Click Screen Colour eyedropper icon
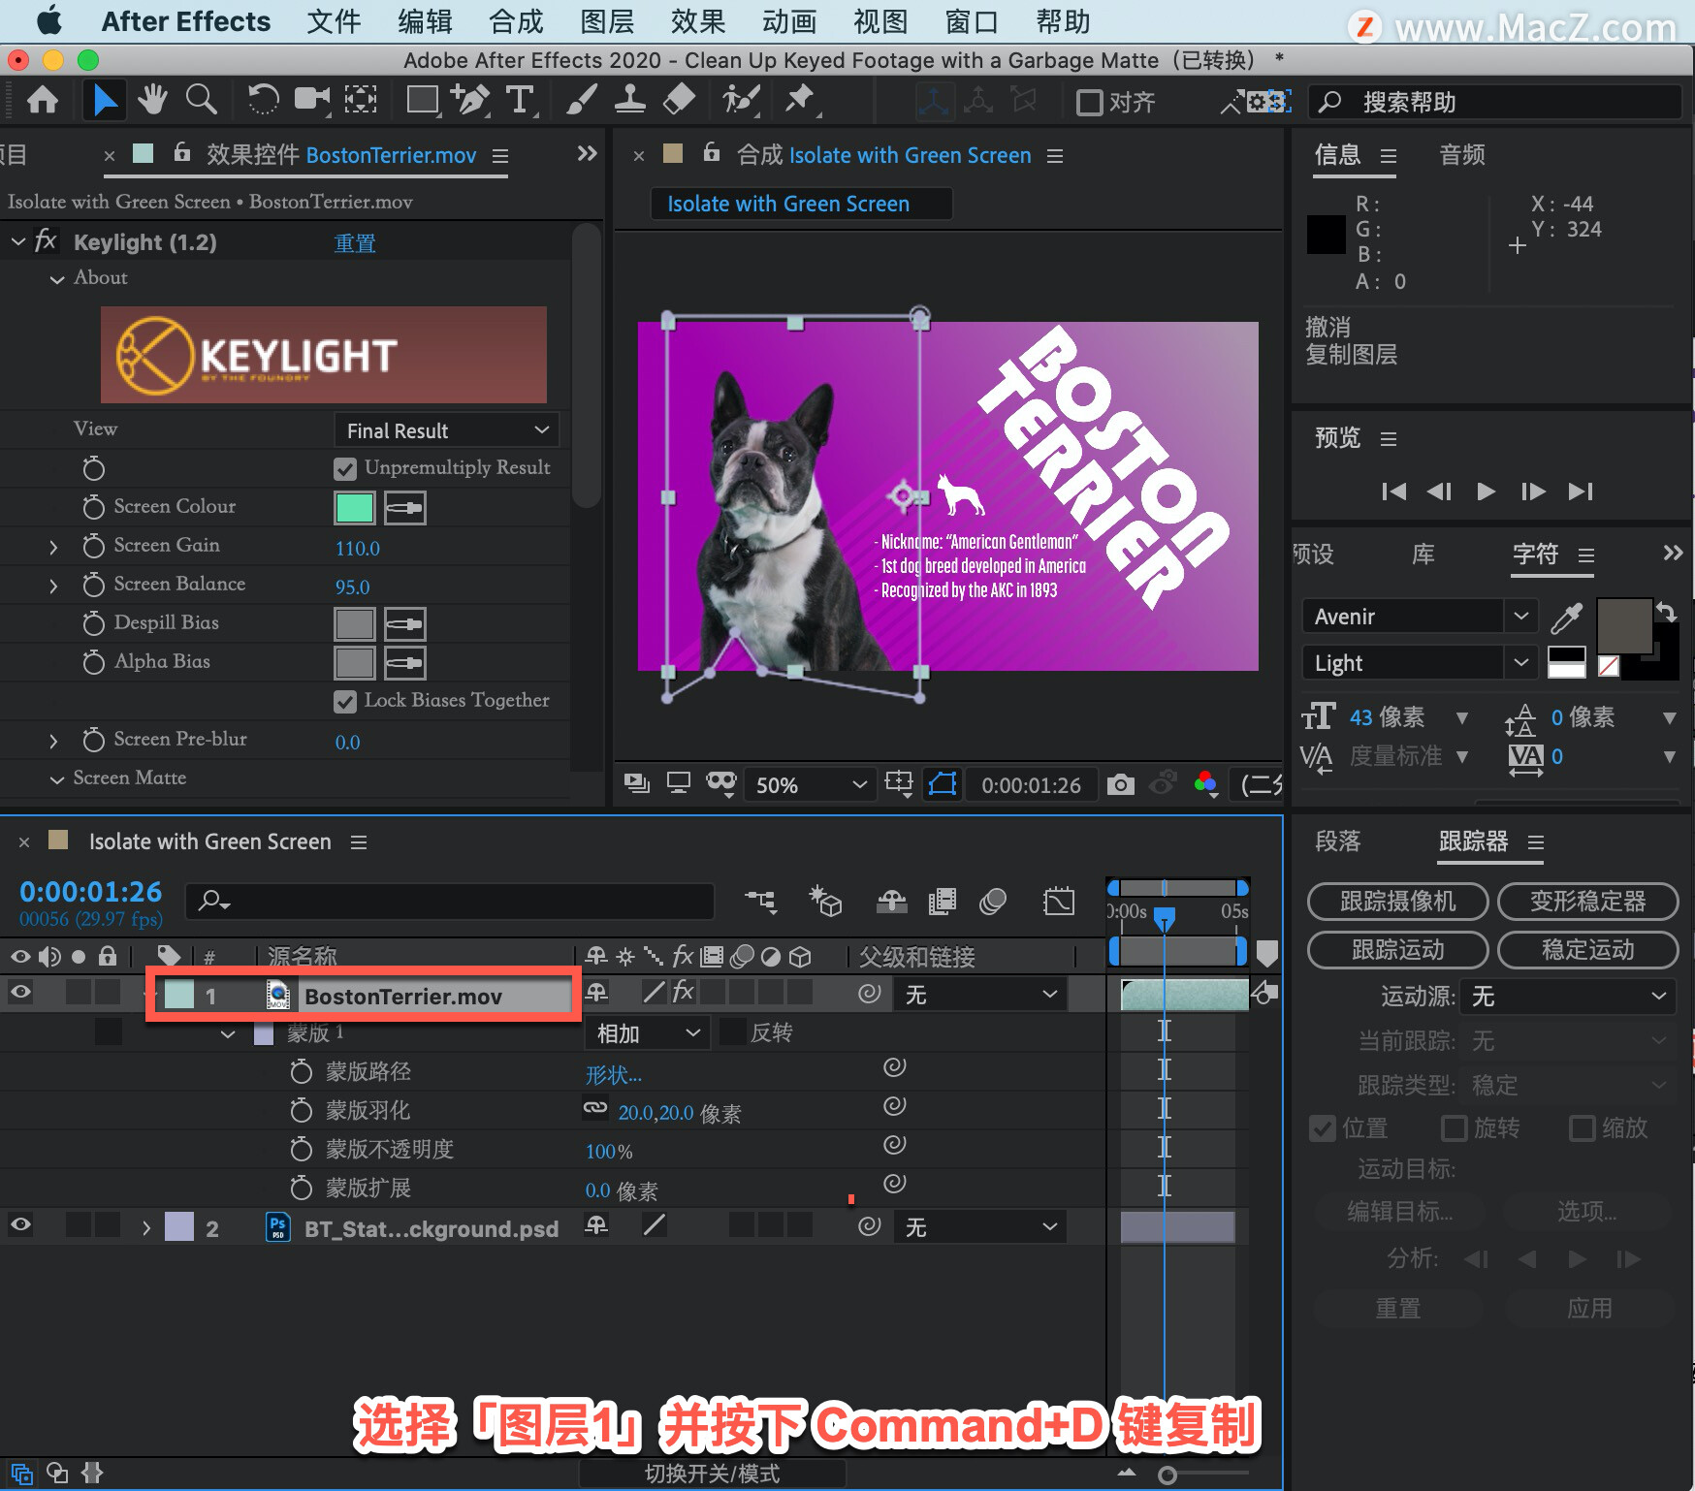The height and width of the screenshot is (1491, 1695). 405,508
